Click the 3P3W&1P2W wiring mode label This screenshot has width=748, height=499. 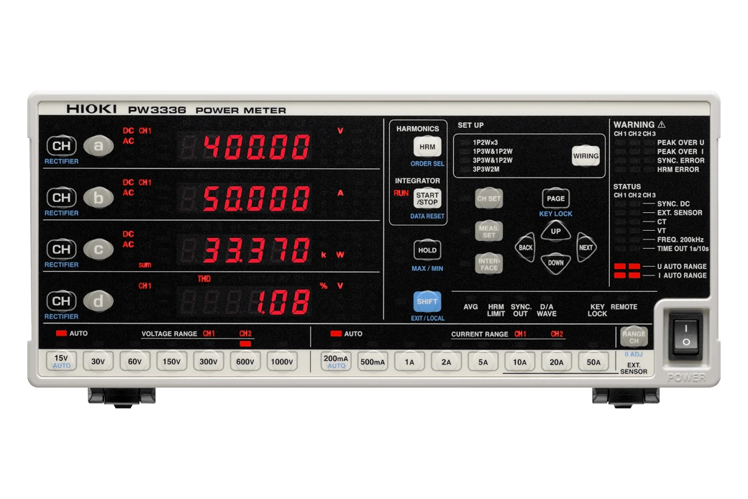[492, 160]
